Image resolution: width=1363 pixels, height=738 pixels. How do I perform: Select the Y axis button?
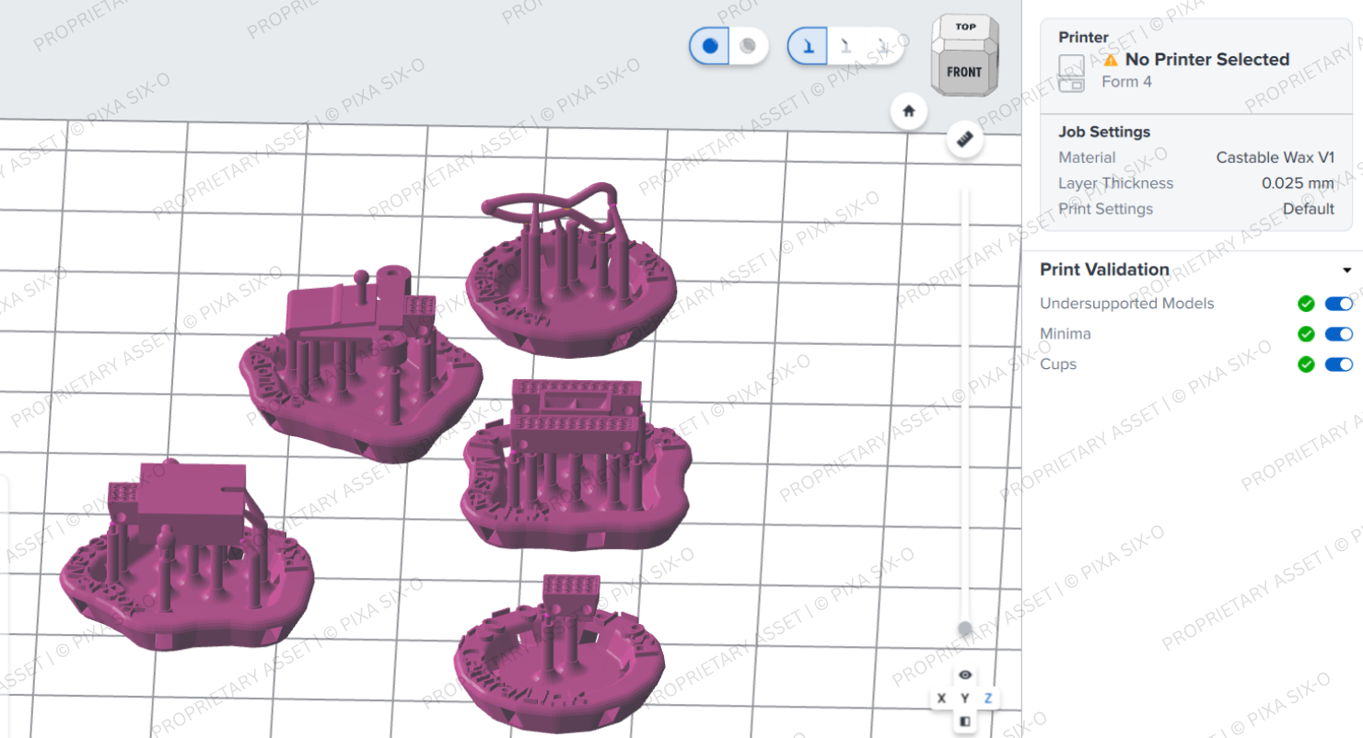click(964, 698)
